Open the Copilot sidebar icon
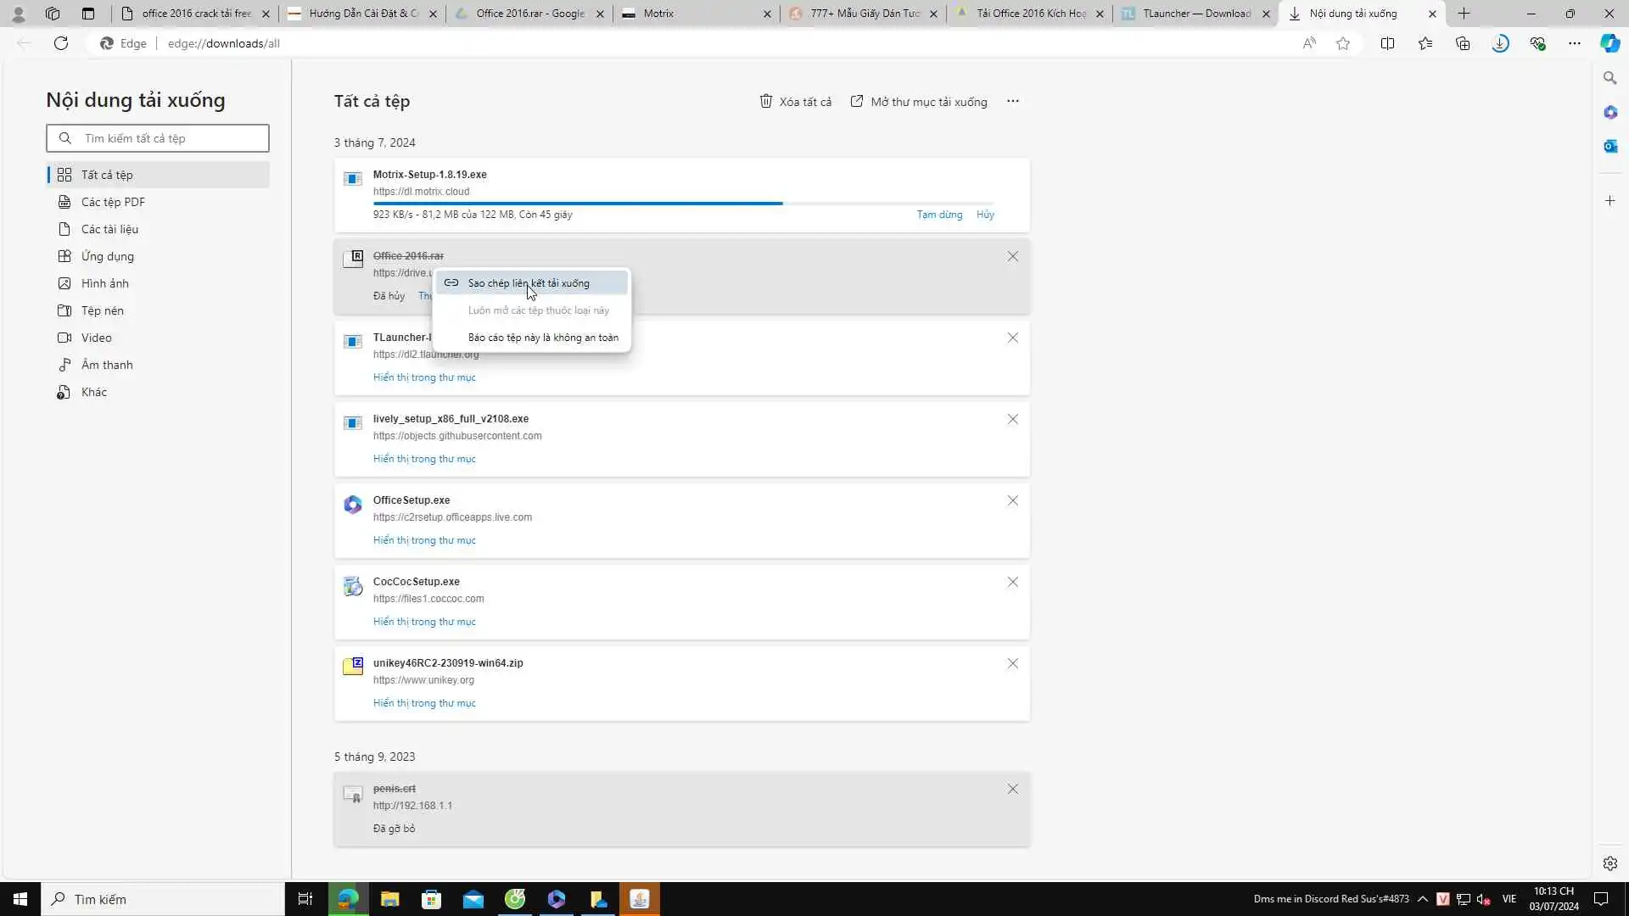 [x=1609, y=43]
